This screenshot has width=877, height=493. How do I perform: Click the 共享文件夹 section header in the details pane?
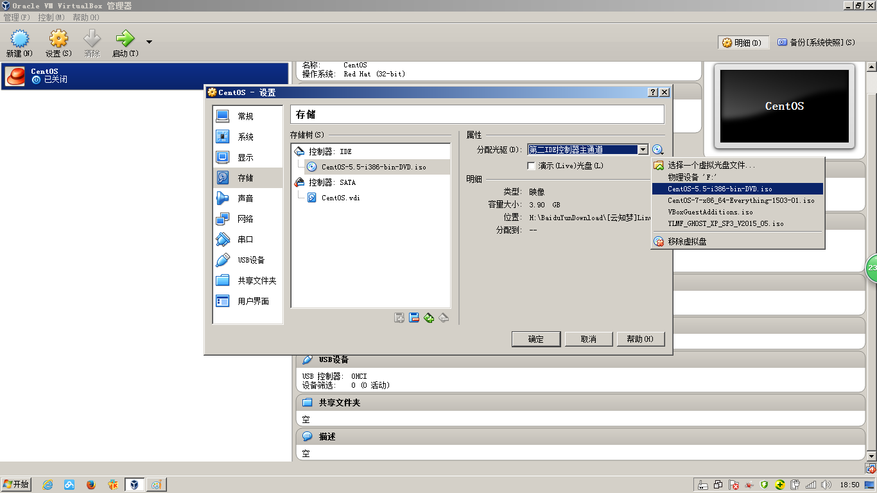point(580,402)
